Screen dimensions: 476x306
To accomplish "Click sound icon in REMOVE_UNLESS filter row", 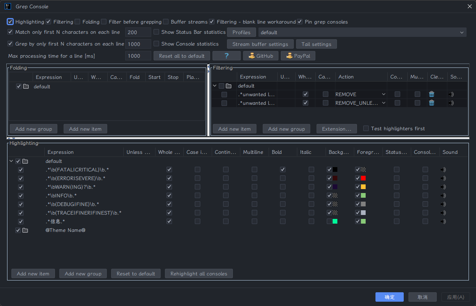I will pyautogui.click(x=451, y=103).
